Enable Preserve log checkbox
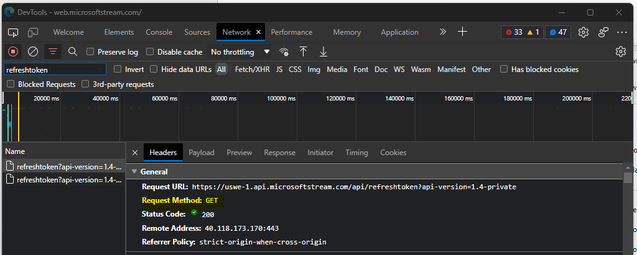The width and height of the screenshot is (637, 255). point(91,51)
